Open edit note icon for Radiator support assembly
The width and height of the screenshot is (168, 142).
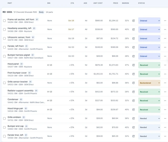click(134, 92)
